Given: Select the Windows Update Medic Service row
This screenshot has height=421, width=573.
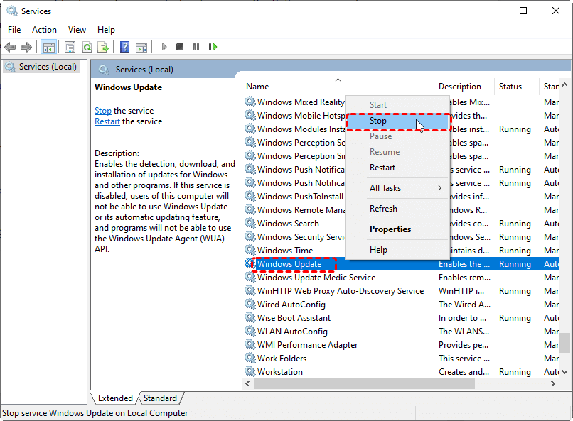Looking at the screenshot, I should pos(316,278).
